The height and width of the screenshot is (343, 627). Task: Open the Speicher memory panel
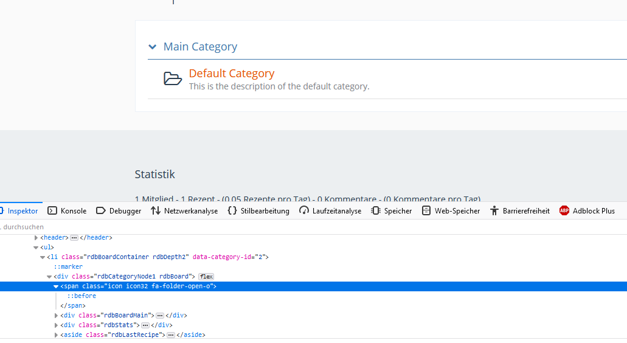pyautogui.click(x=392, y=211)
